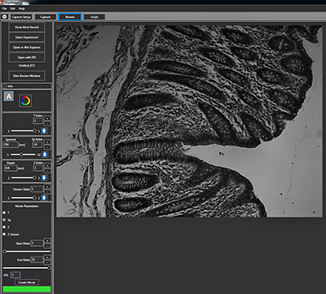326x294 pixels.
Task: Open the Script tab
Action: pyautogui.click(x=95, y=17)
